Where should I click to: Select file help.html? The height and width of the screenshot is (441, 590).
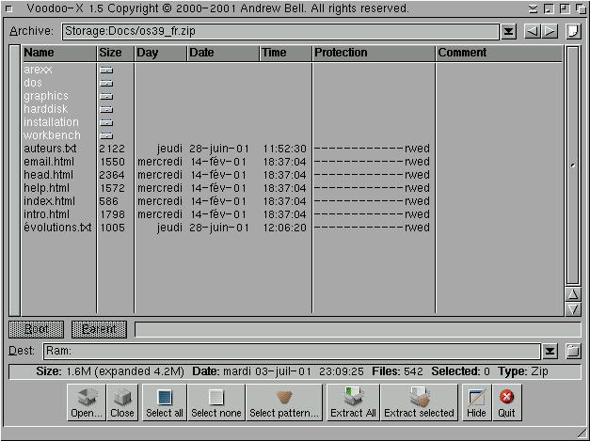pyautogui.click(x=46, y=188)
